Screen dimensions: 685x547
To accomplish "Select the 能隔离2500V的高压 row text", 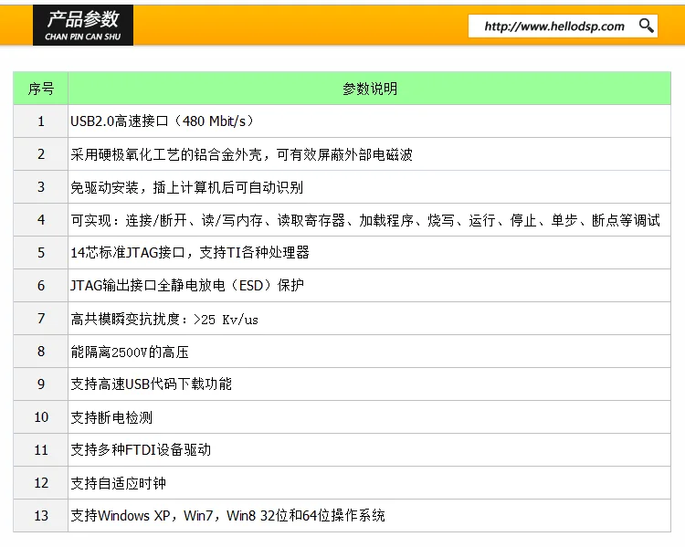I will (x=130, y=352).
